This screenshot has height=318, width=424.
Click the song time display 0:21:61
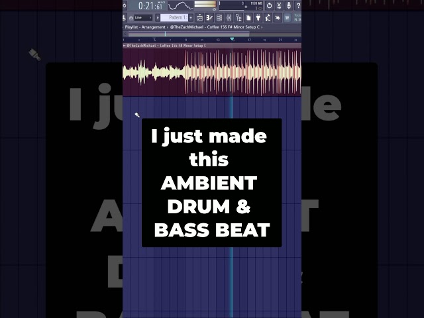tap(148, 5)
